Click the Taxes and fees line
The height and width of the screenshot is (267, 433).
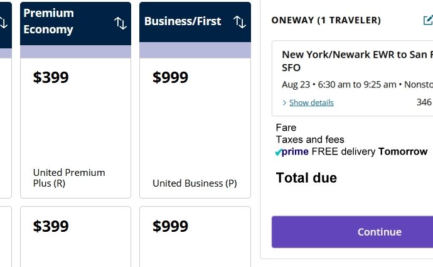310,139
